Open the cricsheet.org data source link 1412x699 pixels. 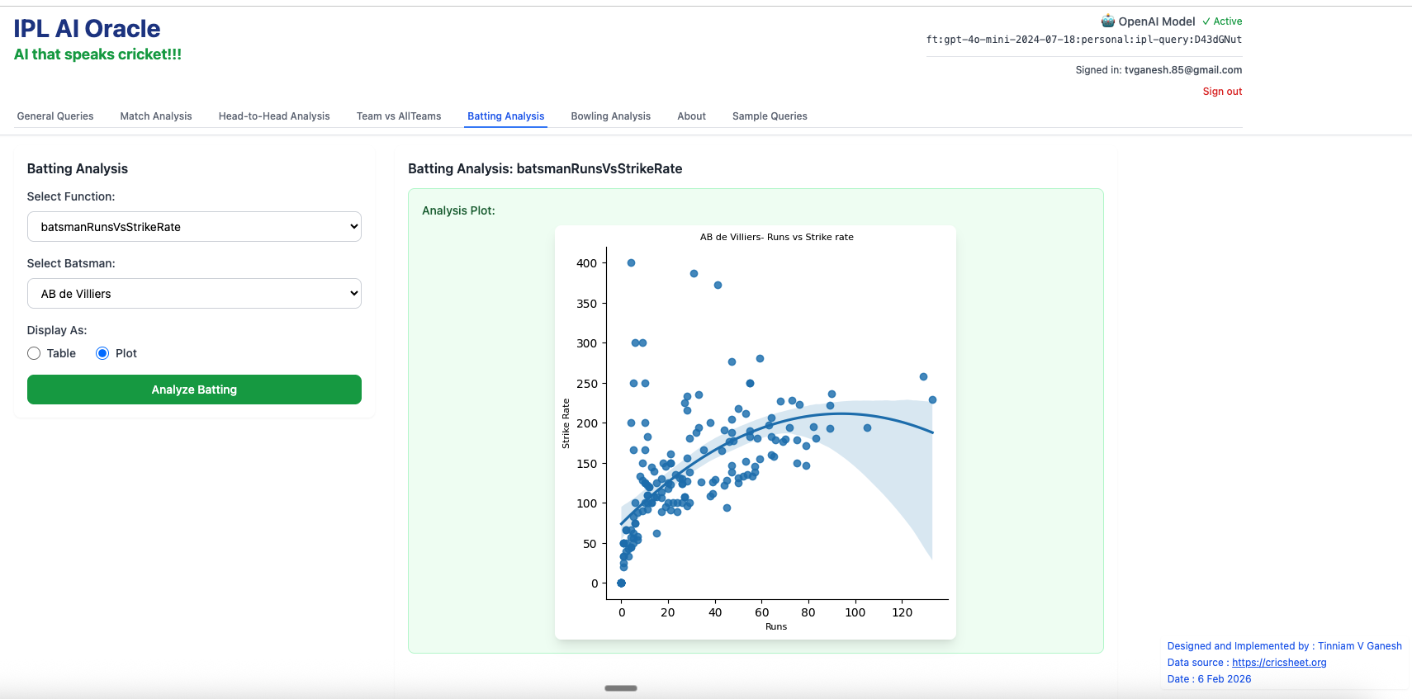[x=1279, y=663]
